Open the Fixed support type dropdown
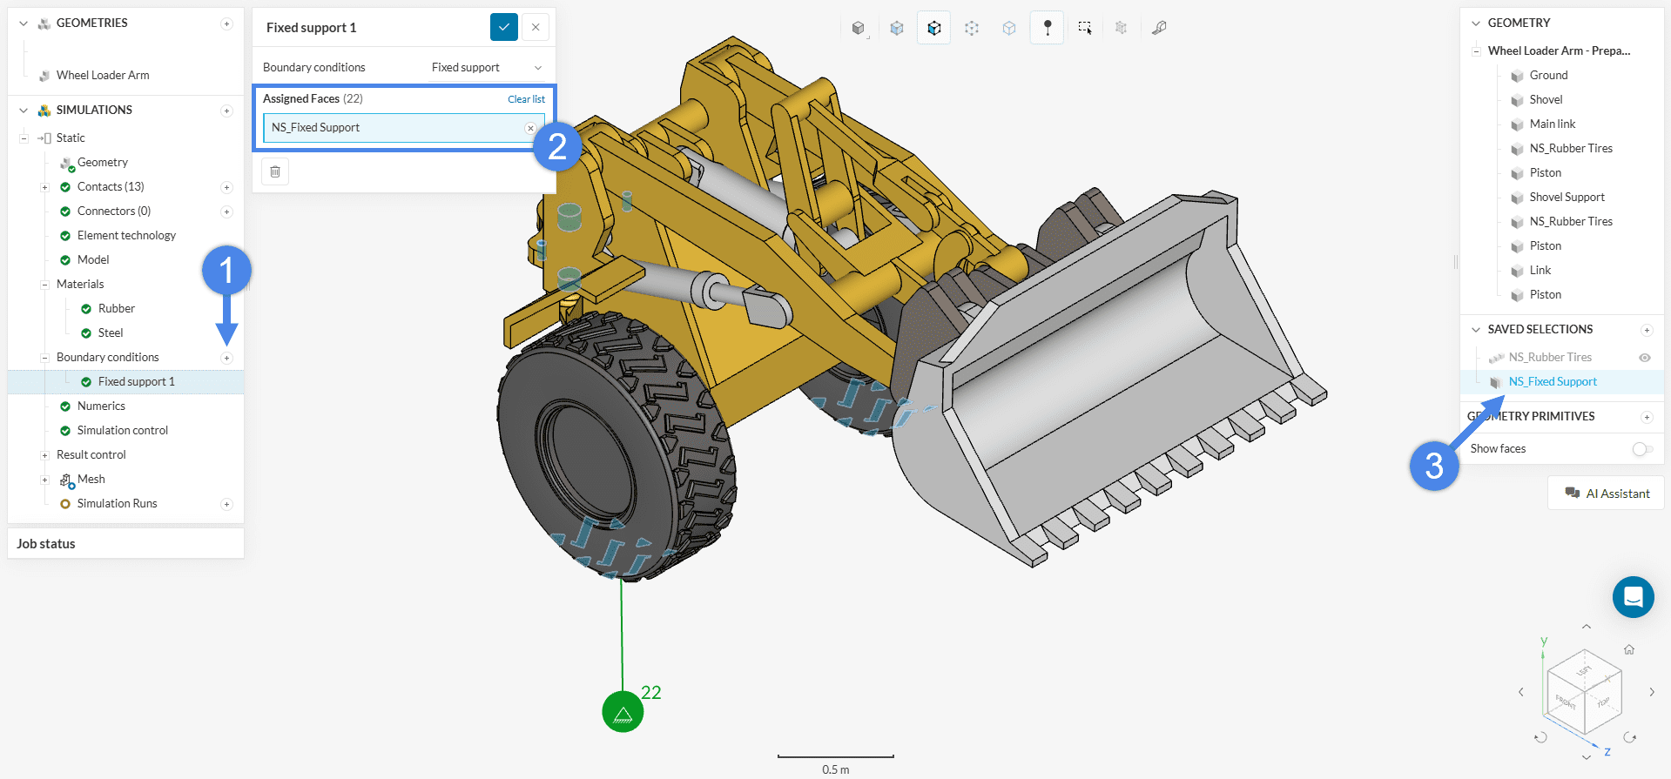Image resolution: width=1671 pixels, height=779 pixels. click(486, 68)
